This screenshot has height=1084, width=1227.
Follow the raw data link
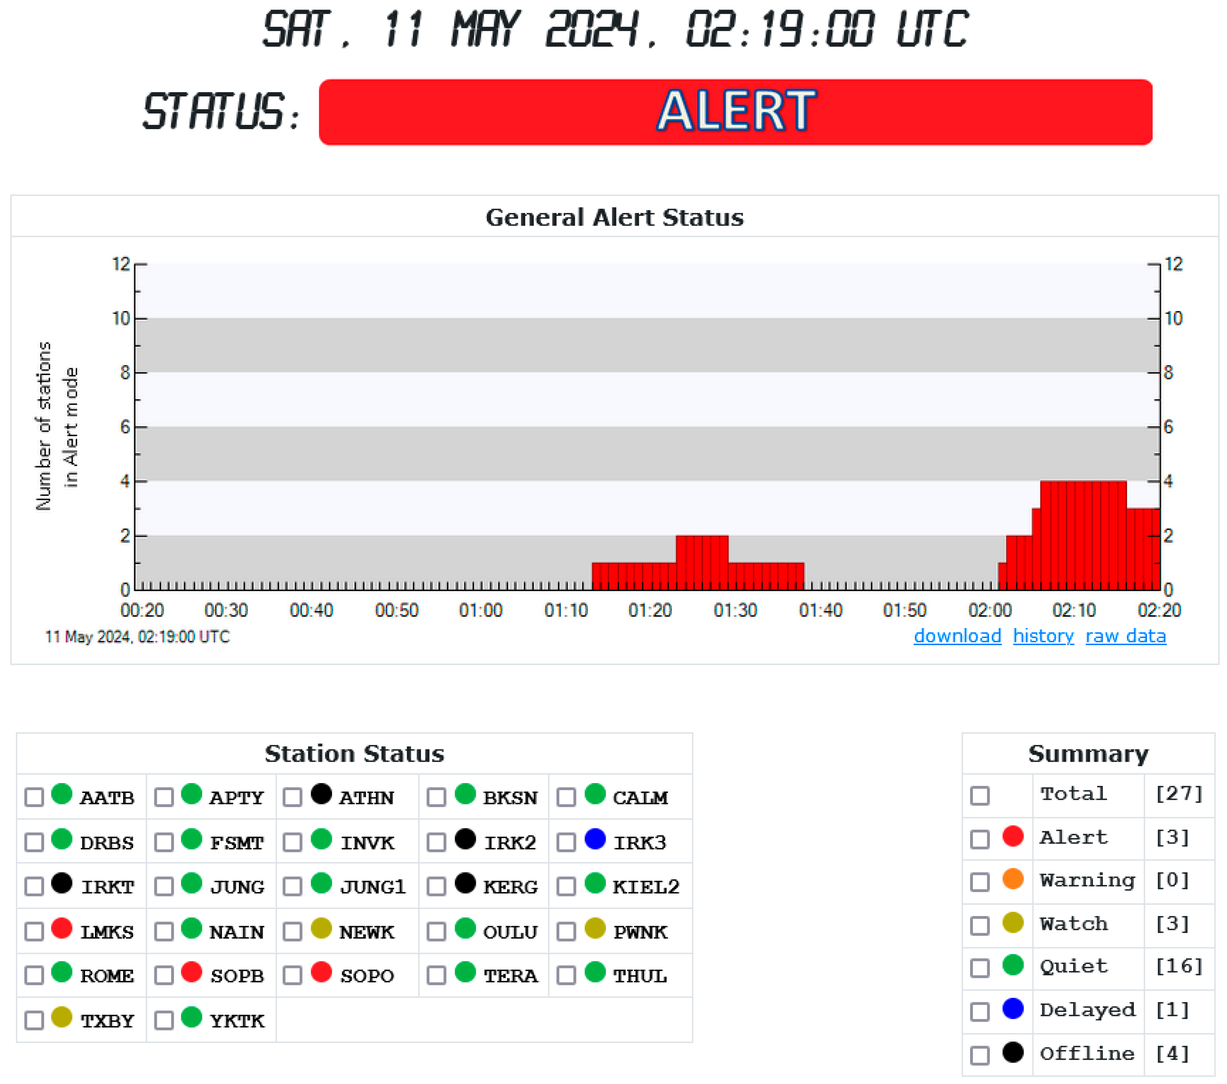pyautogui.click(x=1126, y=636)
